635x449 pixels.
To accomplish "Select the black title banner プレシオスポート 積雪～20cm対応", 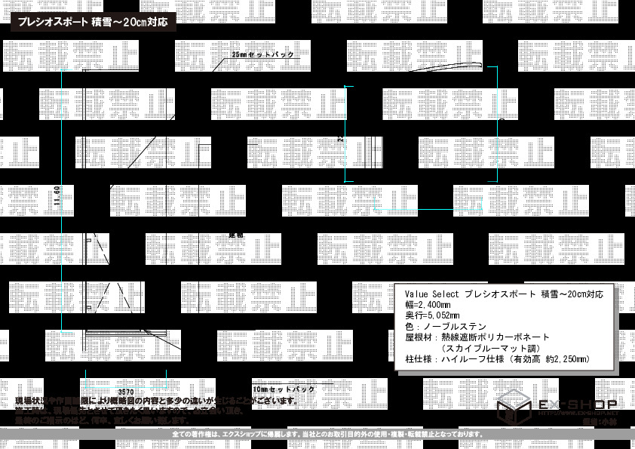I will coord(94,22).
